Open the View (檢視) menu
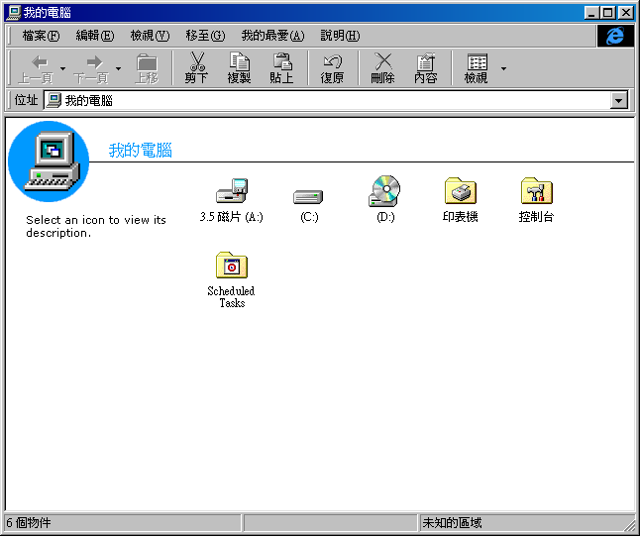640x537 pixels. [150, 36]
